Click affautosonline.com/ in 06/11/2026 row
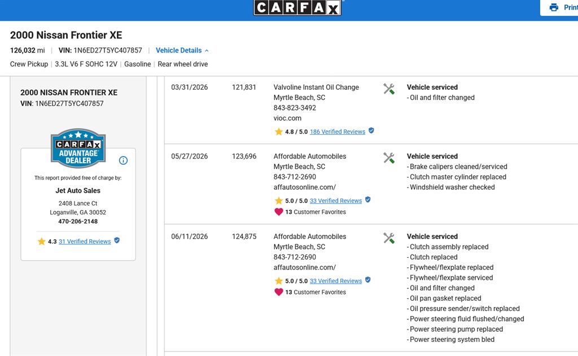The image size is (578, 356). (305, 267)
